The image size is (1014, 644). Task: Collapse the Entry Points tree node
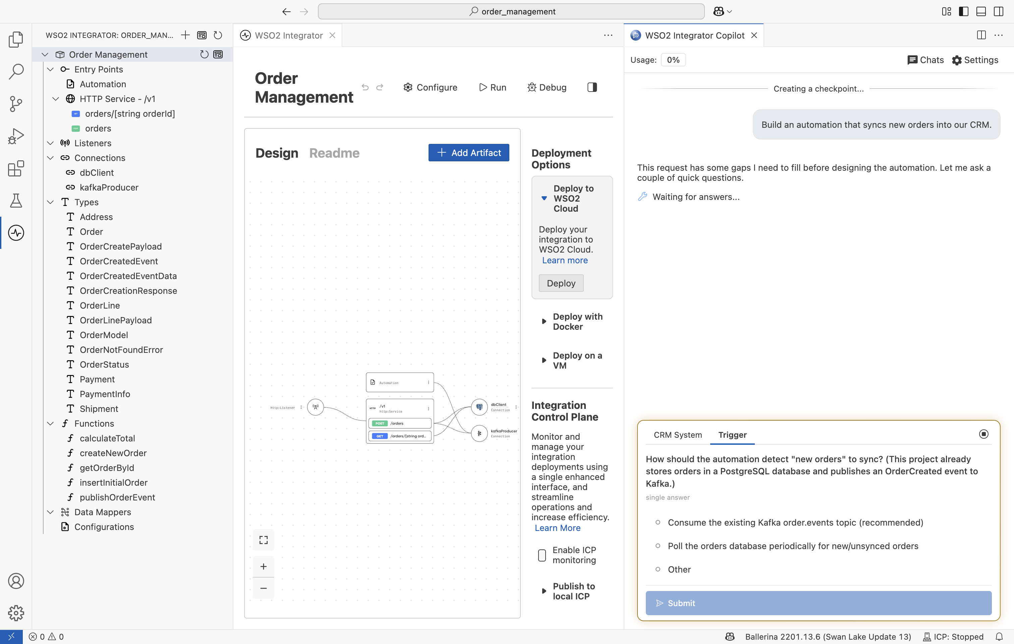coord(51,69)
